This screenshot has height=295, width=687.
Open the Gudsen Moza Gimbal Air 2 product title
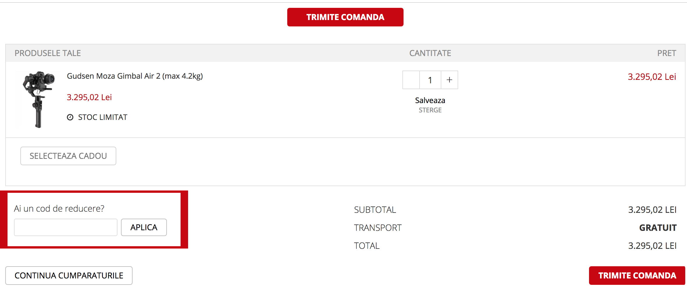pos(135,76)
